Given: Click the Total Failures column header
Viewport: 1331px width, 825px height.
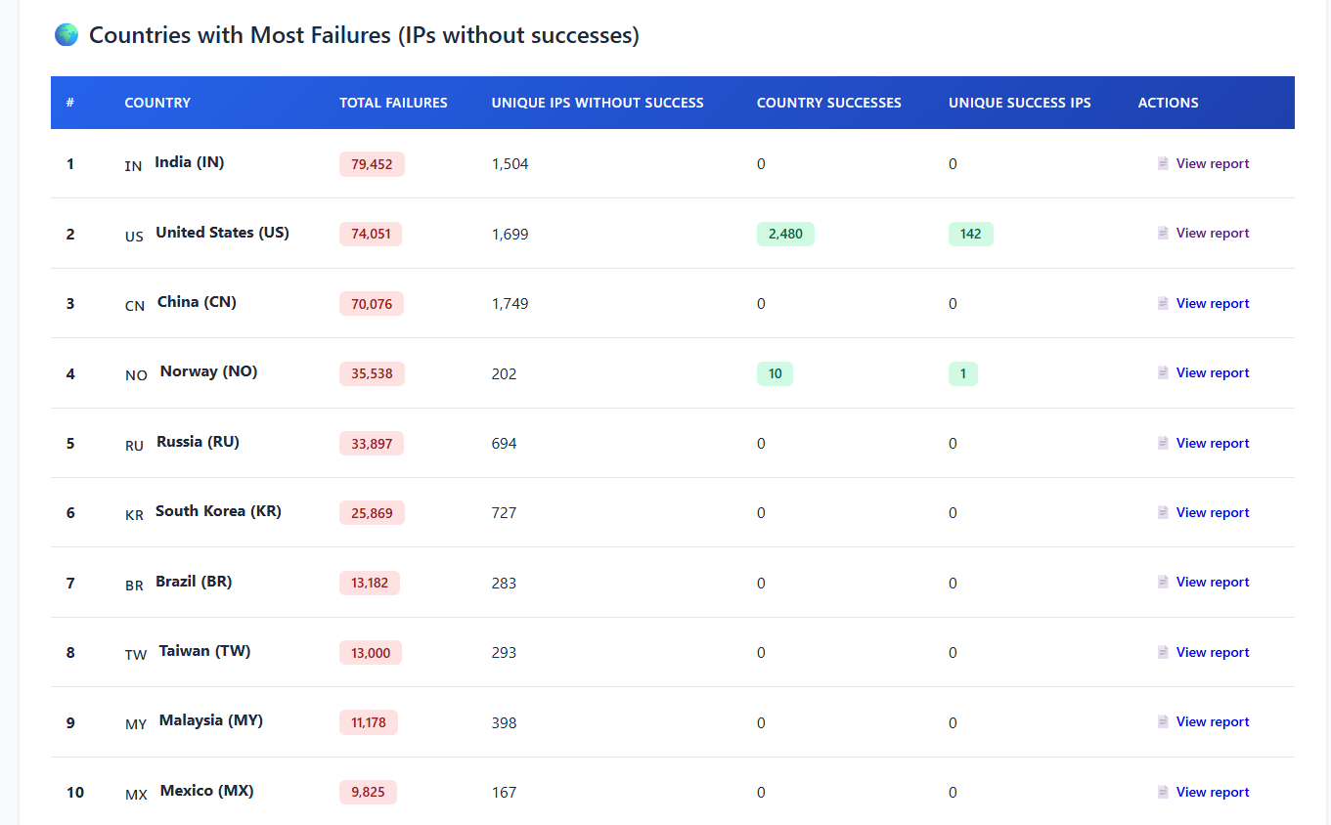Looking at the screenshot, I should [393, 103].
